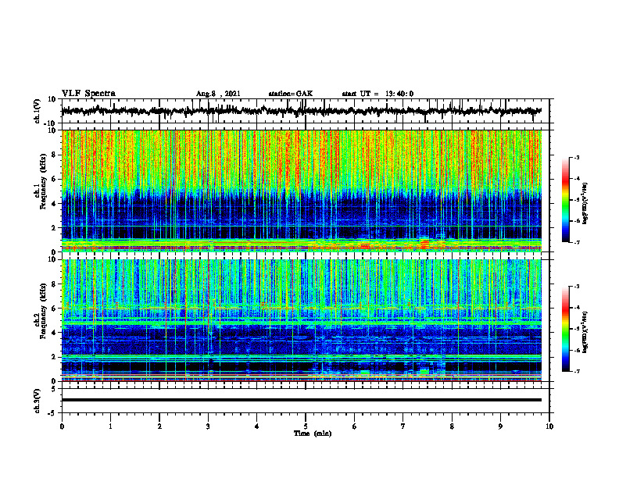Click the "6" kHz tick on ch.1 frequency axis
This screenshot has width=619, height=478.
tap(54, 179)
